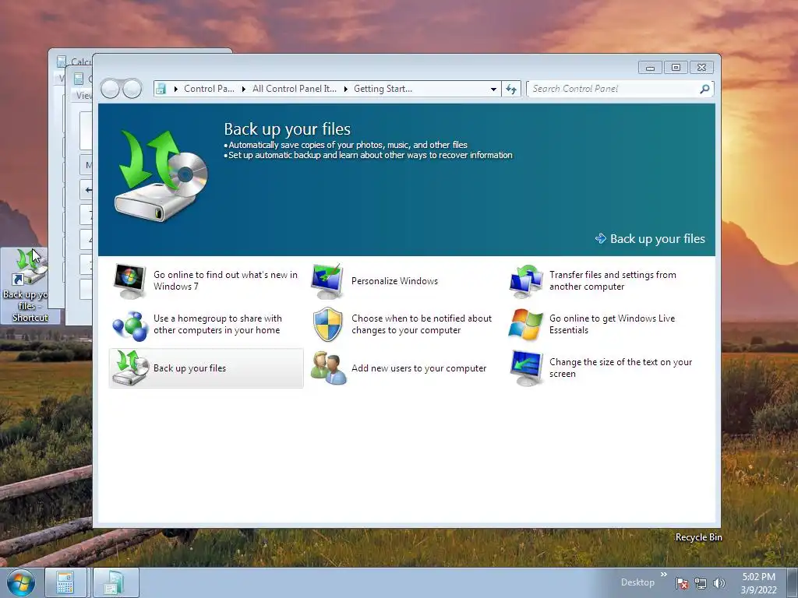Click the Windows Live Essentials flag icon
The image size is (798, 598).
point(526,325)
